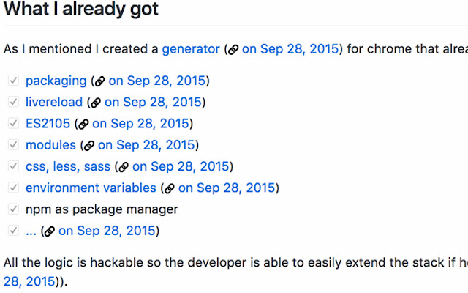The height and width of the screenshot is (293, 468).
Task: Open the generator link
Action: point(191,49)
